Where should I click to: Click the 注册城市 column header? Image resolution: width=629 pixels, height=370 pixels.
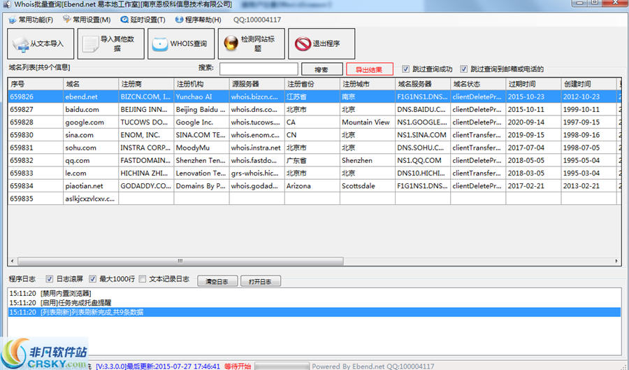point(368,84)
